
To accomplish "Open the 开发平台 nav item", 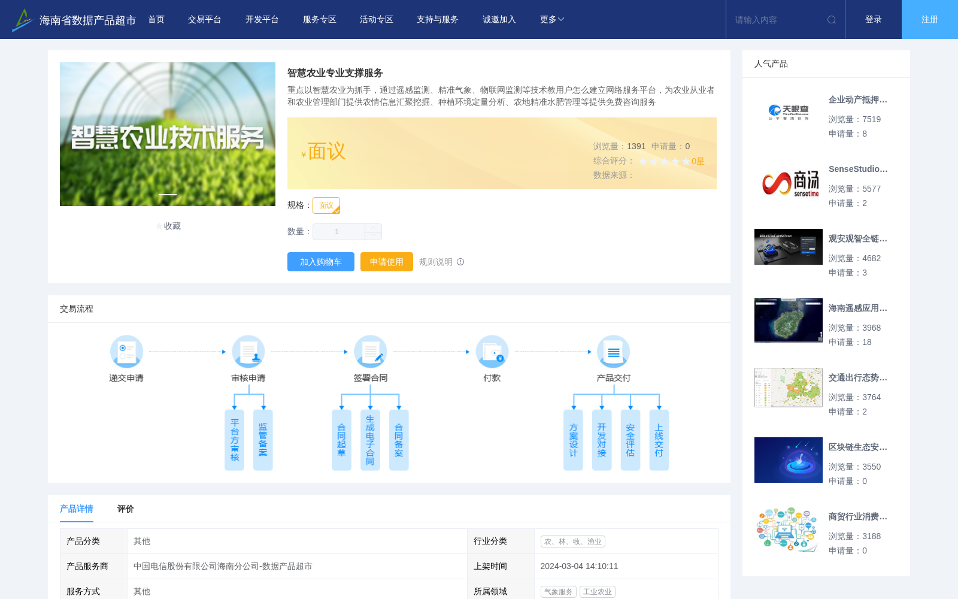I will coord(262,20).
